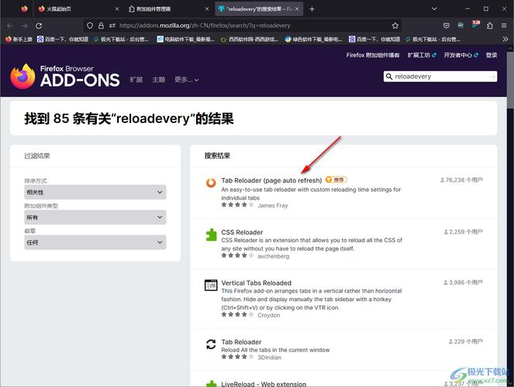Focus the add-ons search field
Screen dimensions: 514x387
coord(440,76)
